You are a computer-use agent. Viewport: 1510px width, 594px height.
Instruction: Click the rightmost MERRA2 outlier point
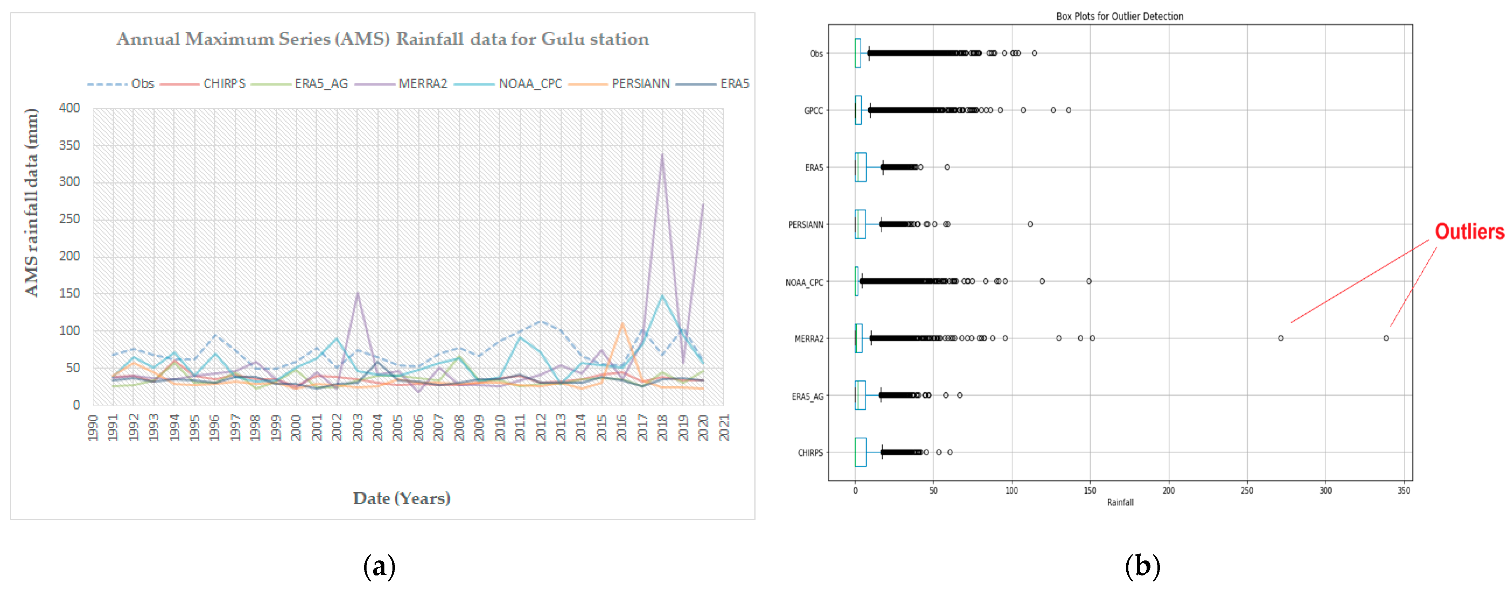pyautogui.click(x=1386, y=338)
